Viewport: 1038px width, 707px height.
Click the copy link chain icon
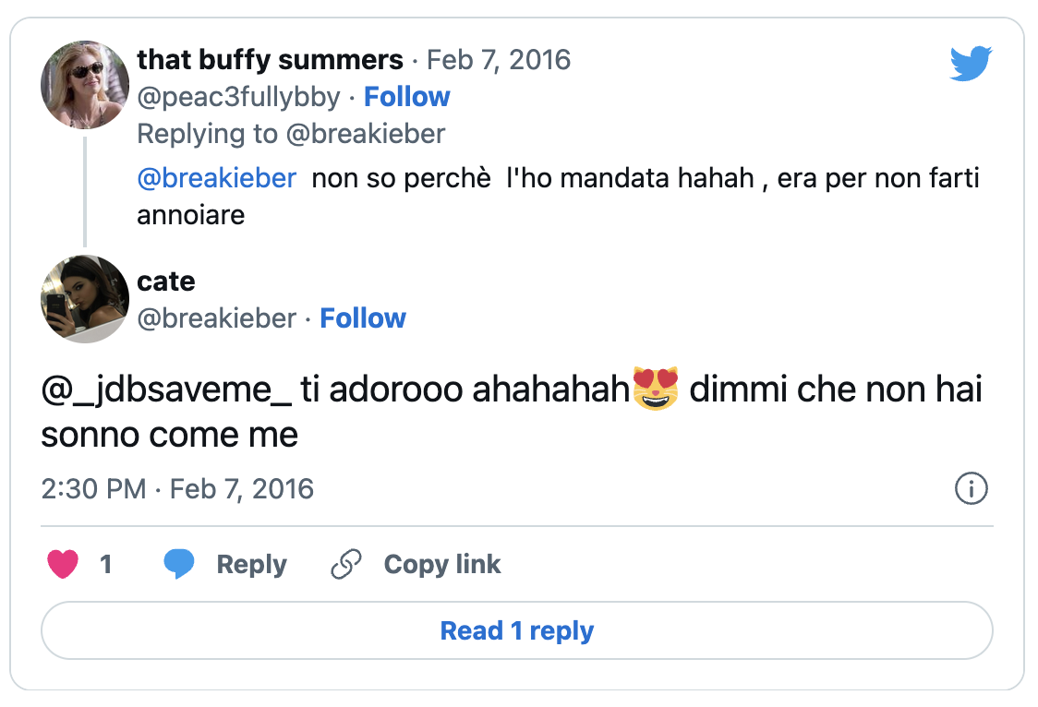345,564
